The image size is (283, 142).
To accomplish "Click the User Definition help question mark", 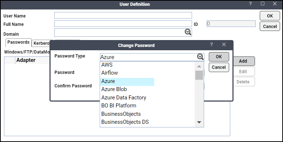I will (x=250, y=4).
